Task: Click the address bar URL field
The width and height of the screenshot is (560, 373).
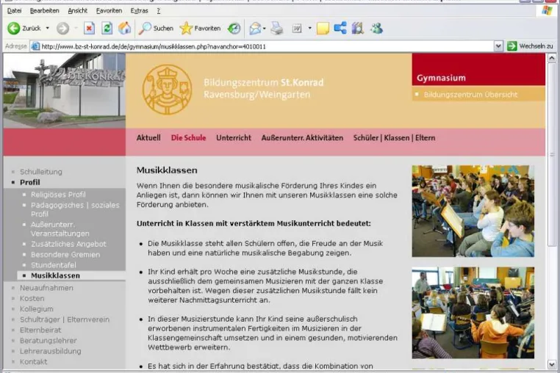Action: [x=266, y=46]
